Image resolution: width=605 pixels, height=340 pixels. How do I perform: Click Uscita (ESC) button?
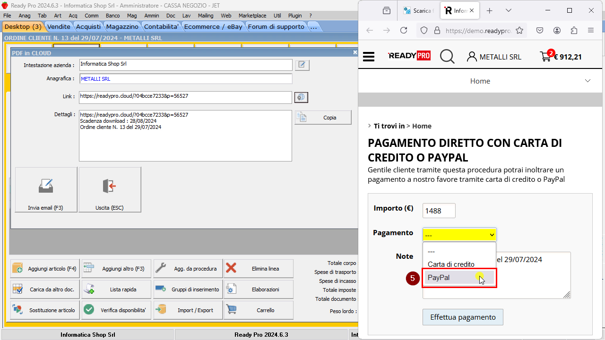coord(110,190)
